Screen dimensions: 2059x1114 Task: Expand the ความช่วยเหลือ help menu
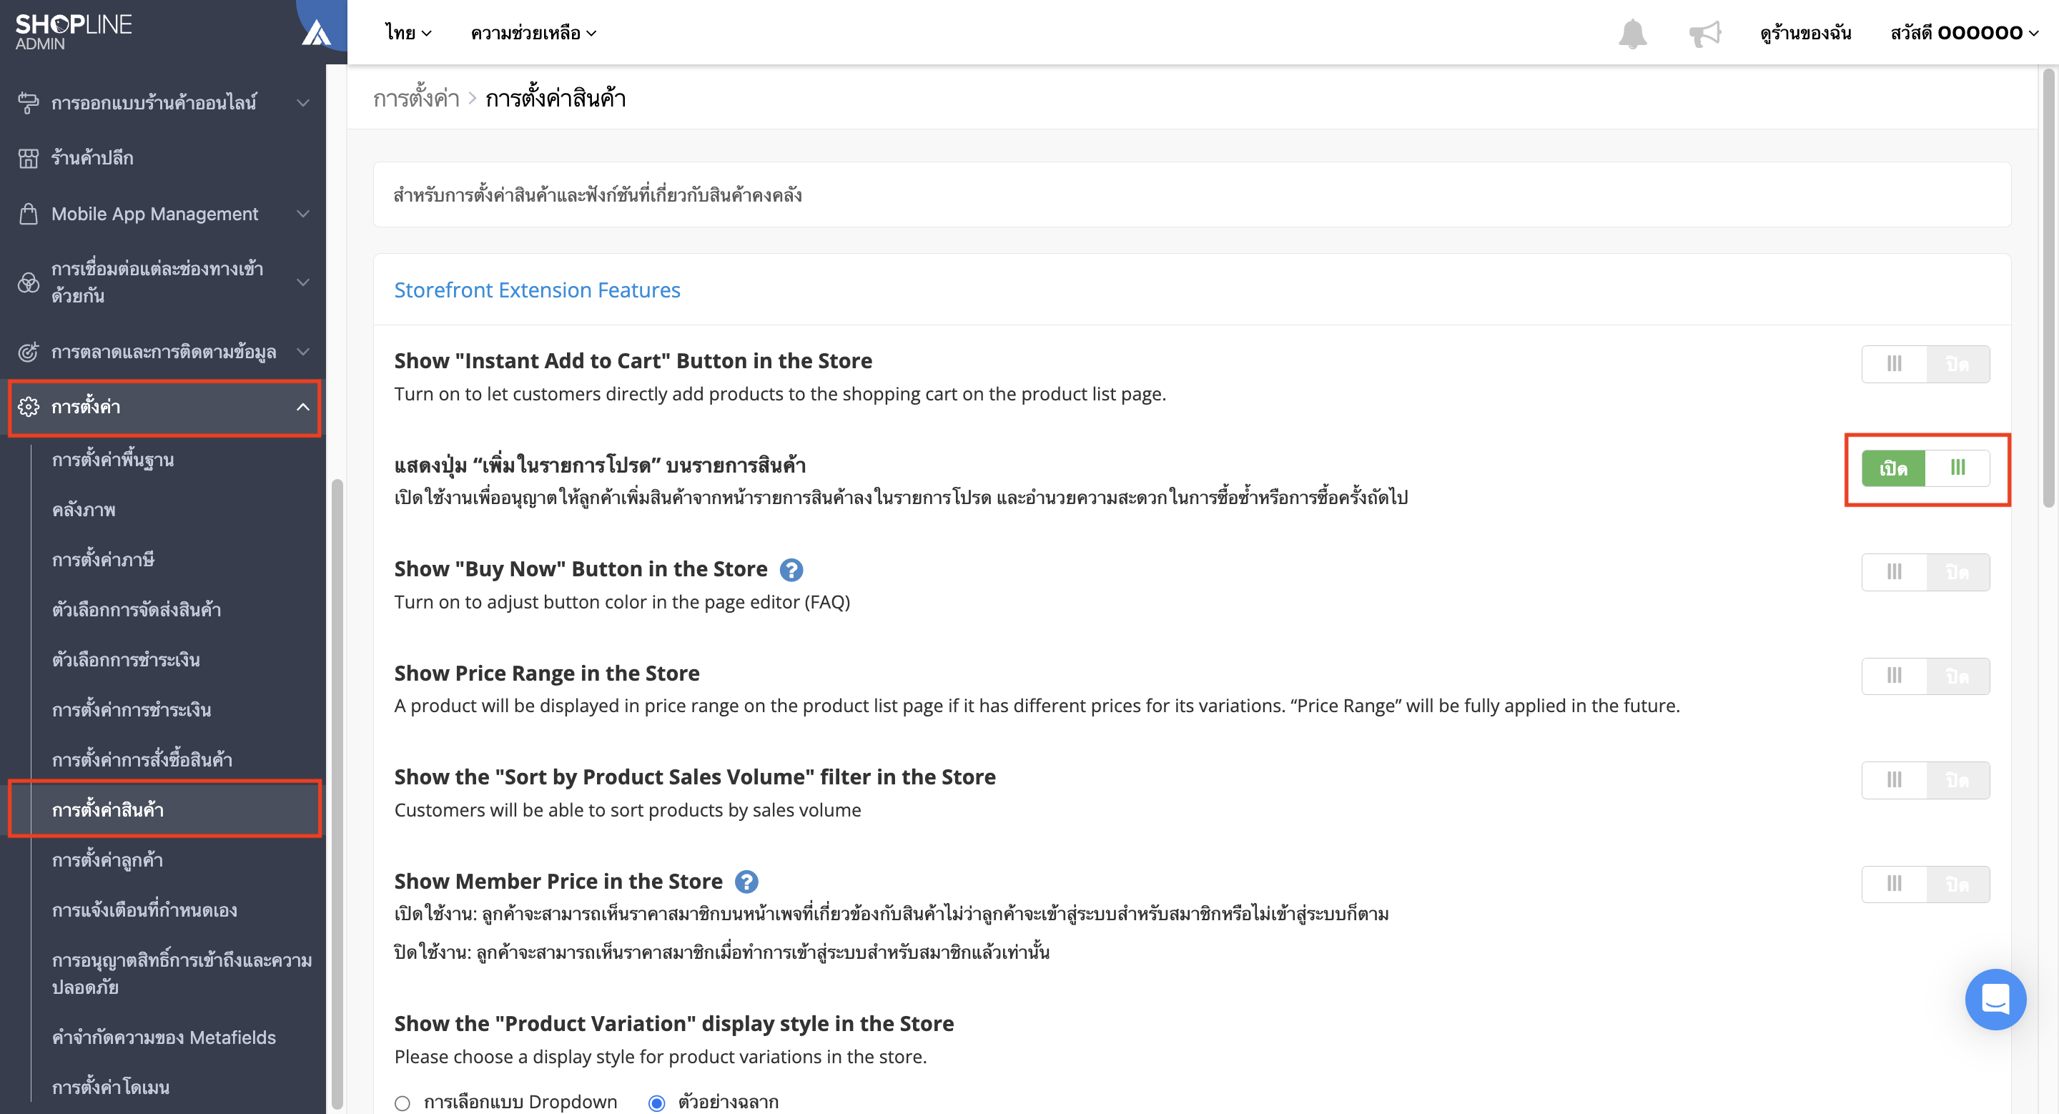pyautogui.click(x=534, y=33)
